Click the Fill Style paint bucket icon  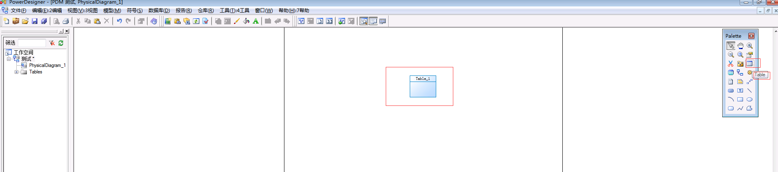tap(246, 21)
